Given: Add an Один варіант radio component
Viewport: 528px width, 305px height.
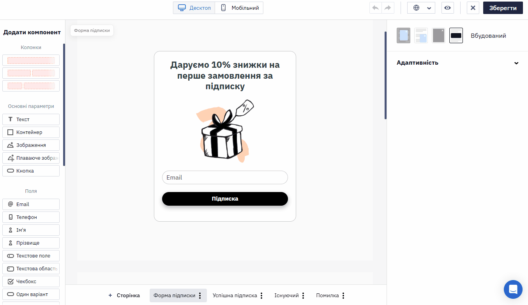Looking at the screenshot, I should coord(31,294).
